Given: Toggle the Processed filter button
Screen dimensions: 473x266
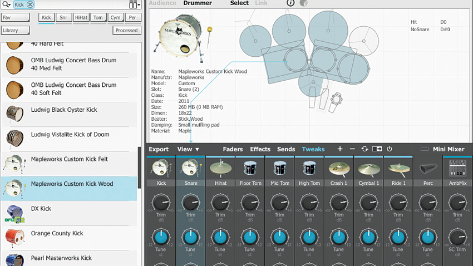Looking at the screenshot, I should pos(127,31).
